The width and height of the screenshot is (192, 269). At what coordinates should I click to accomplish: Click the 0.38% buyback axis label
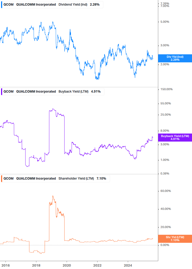pyautogui.click(x=165, y=174)
